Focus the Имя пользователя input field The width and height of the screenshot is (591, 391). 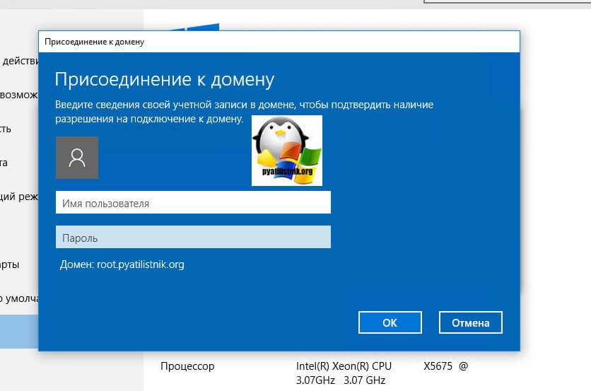(x=194, y=202)
